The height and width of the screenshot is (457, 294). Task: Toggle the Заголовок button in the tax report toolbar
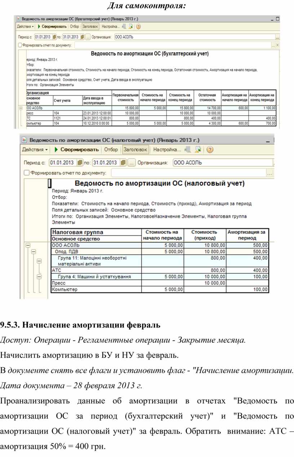135,149
